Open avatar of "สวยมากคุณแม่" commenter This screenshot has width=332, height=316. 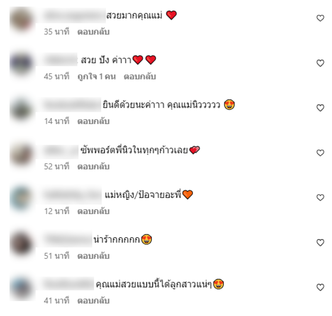[22, 20]
